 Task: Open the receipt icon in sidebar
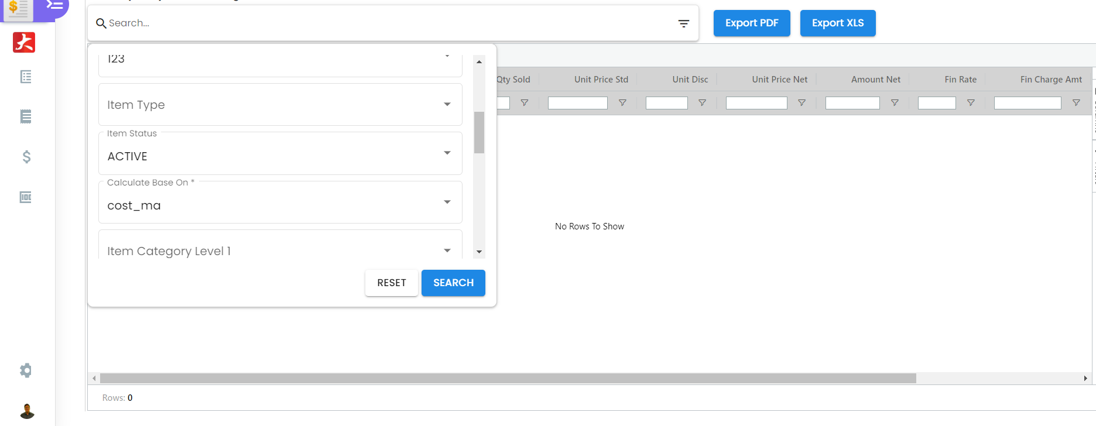[x=26, y=116]
